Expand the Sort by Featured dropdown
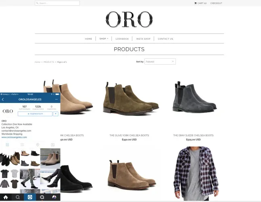The width and height of the screenshot is (261, 202). coord(160,61)
